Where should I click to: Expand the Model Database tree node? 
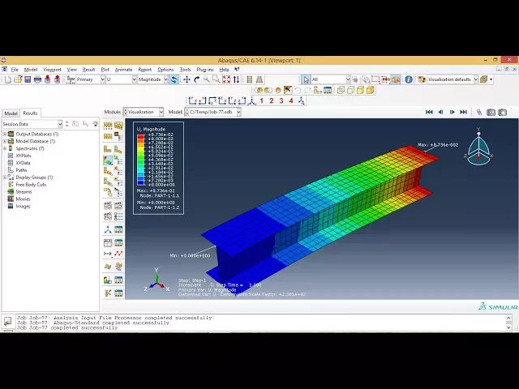5,141
